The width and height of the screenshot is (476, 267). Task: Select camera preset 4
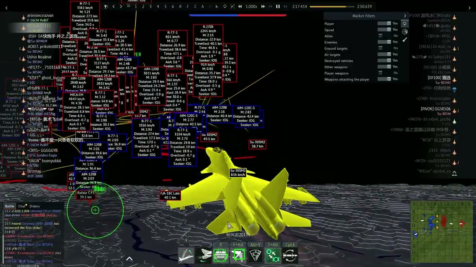click(158, 6)
